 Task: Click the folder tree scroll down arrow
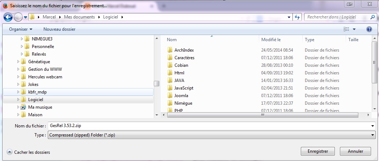tap(157, 115)
